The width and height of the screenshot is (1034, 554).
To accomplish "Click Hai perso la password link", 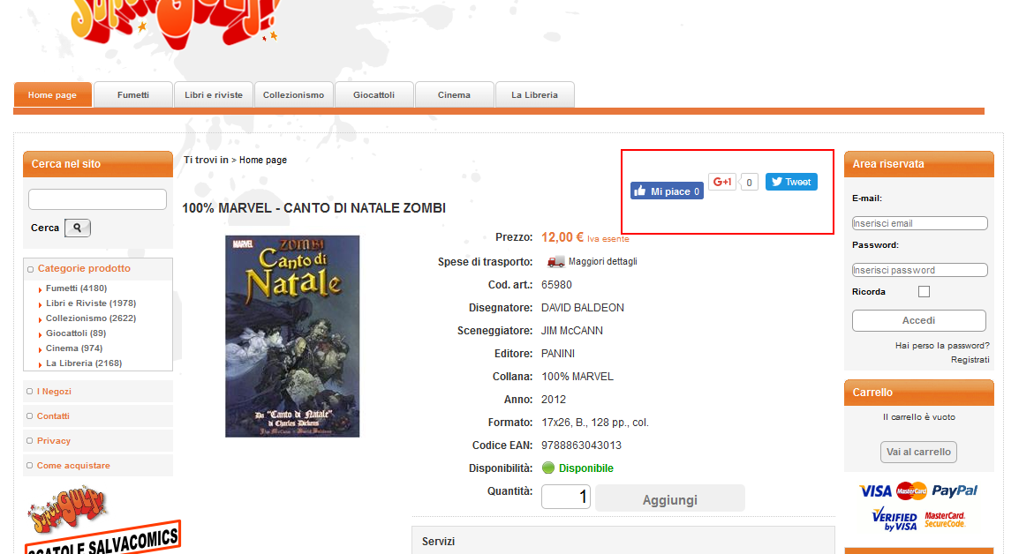I will (x=942, y=345).
